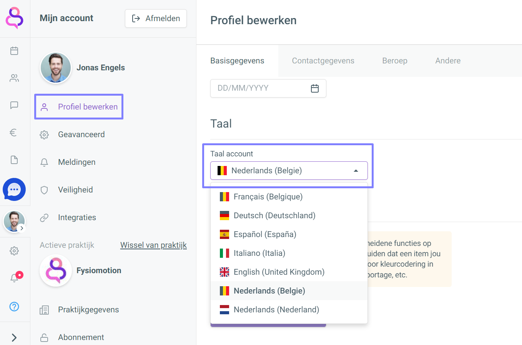This screenshot has height=345, width=522.
Task: Switch to the Andere tab
Action: click(x=448, y=61)
